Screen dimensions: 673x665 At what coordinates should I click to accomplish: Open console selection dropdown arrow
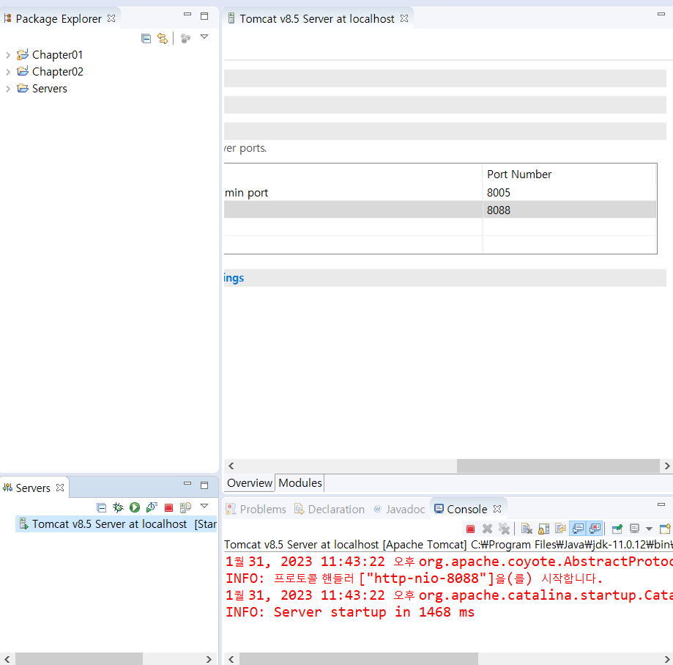[x=649, y=529]
